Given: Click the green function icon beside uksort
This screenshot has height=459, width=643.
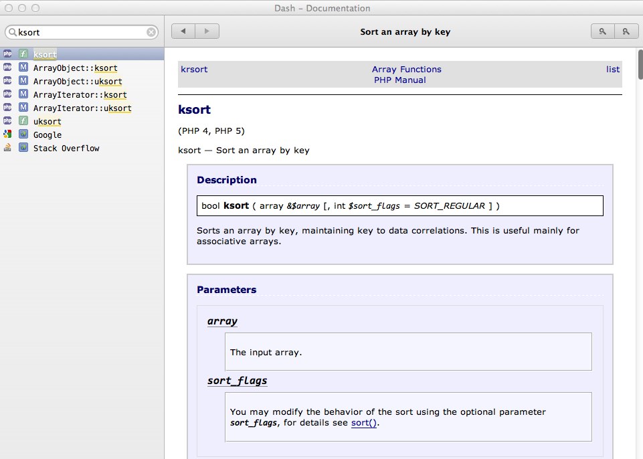Looking at the screenshot, I should click(23, 121).
